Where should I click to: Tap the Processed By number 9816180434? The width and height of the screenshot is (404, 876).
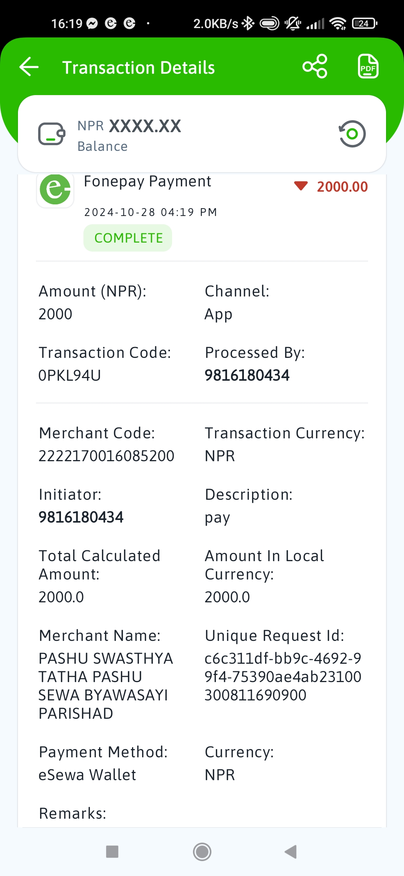(x=247, y=375)
